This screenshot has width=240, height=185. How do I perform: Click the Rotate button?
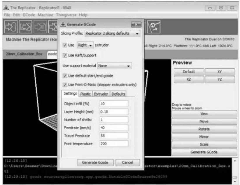(x=204, y=129)
